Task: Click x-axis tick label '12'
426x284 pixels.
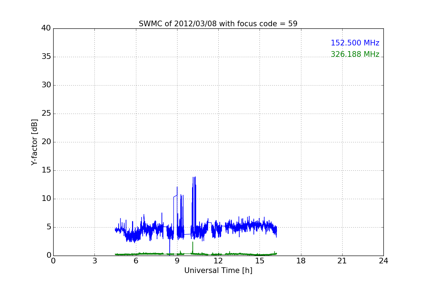Action: [x=218, y=261]
